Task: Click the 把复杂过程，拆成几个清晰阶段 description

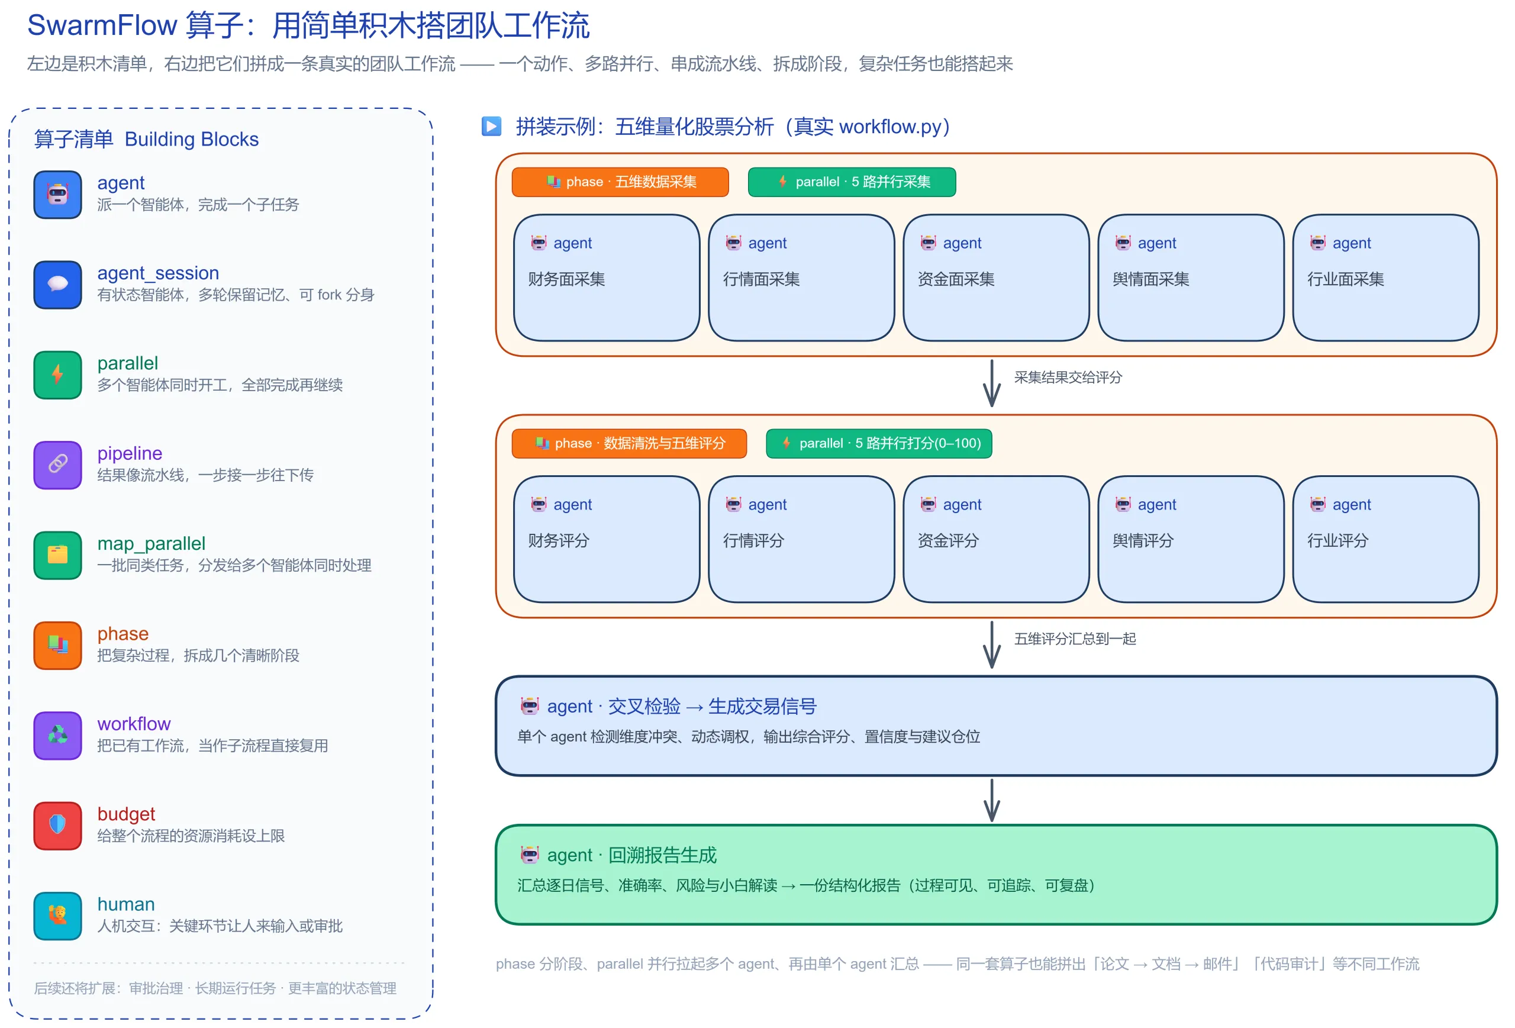Action: [198, 655]
